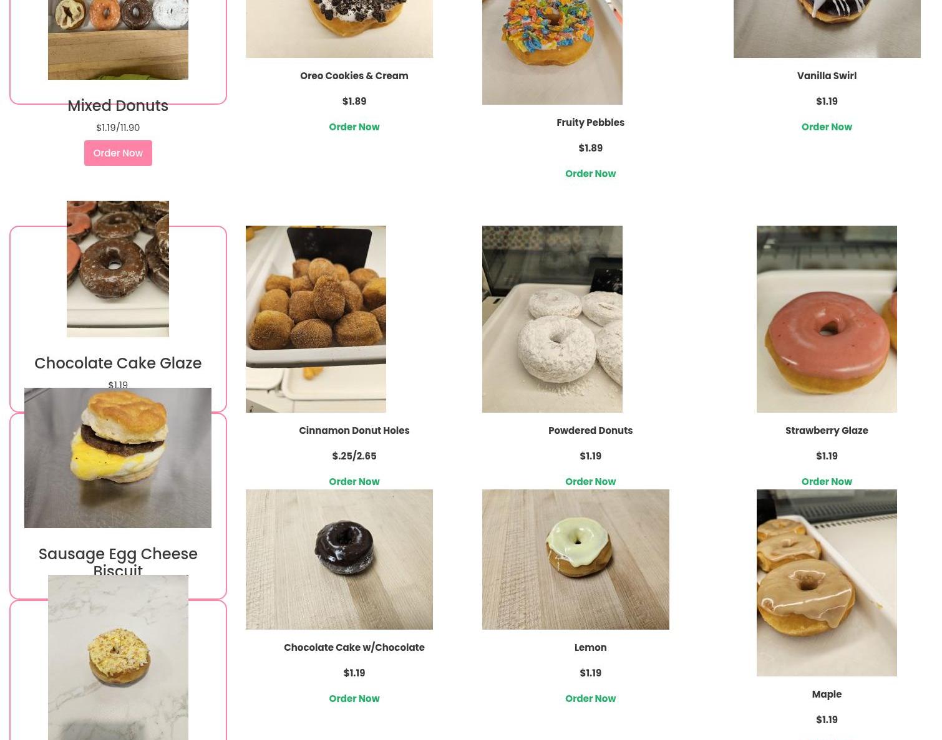The height and width of the screenshot is (740, 942).
Task: Select the Mixed Donuts title
Action: tap(118, 105)
